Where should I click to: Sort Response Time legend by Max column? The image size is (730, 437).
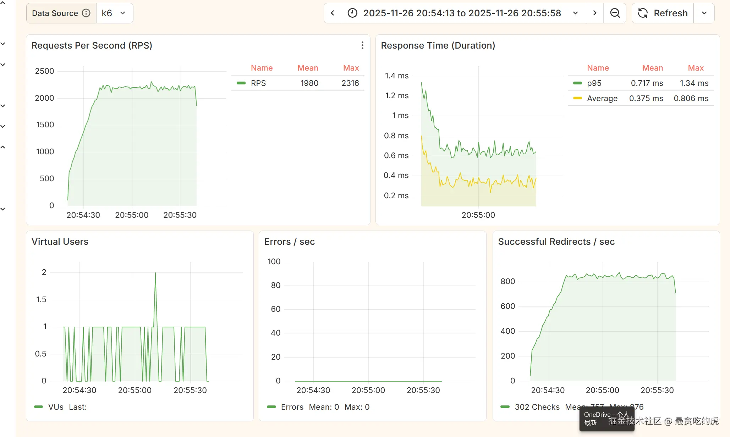coord(696,68)
